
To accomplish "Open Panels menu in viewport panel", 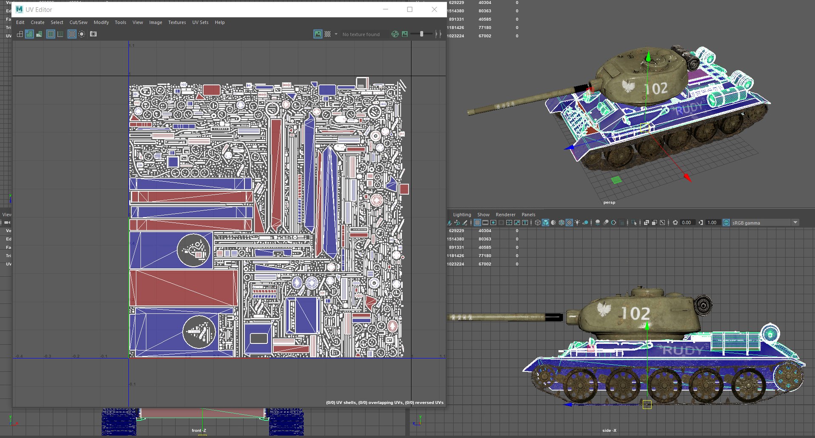I will pos(528,215).
